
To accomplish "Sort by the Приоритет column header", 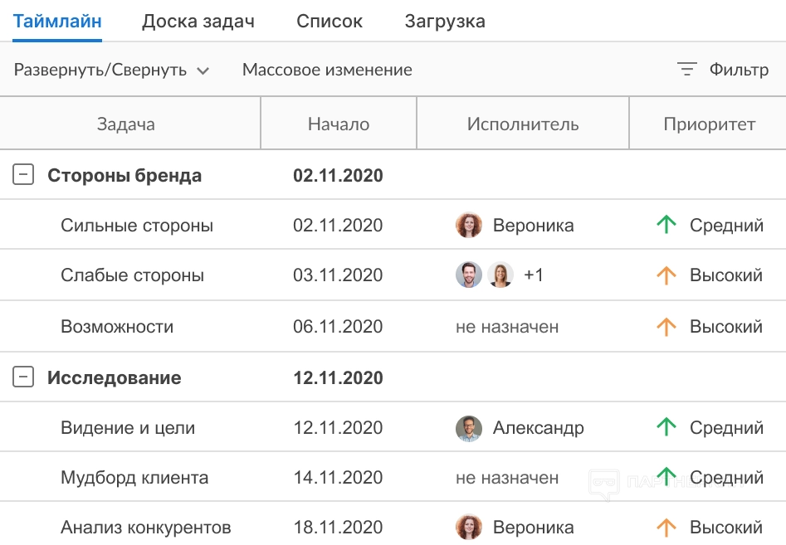I will tap(709, 124).
